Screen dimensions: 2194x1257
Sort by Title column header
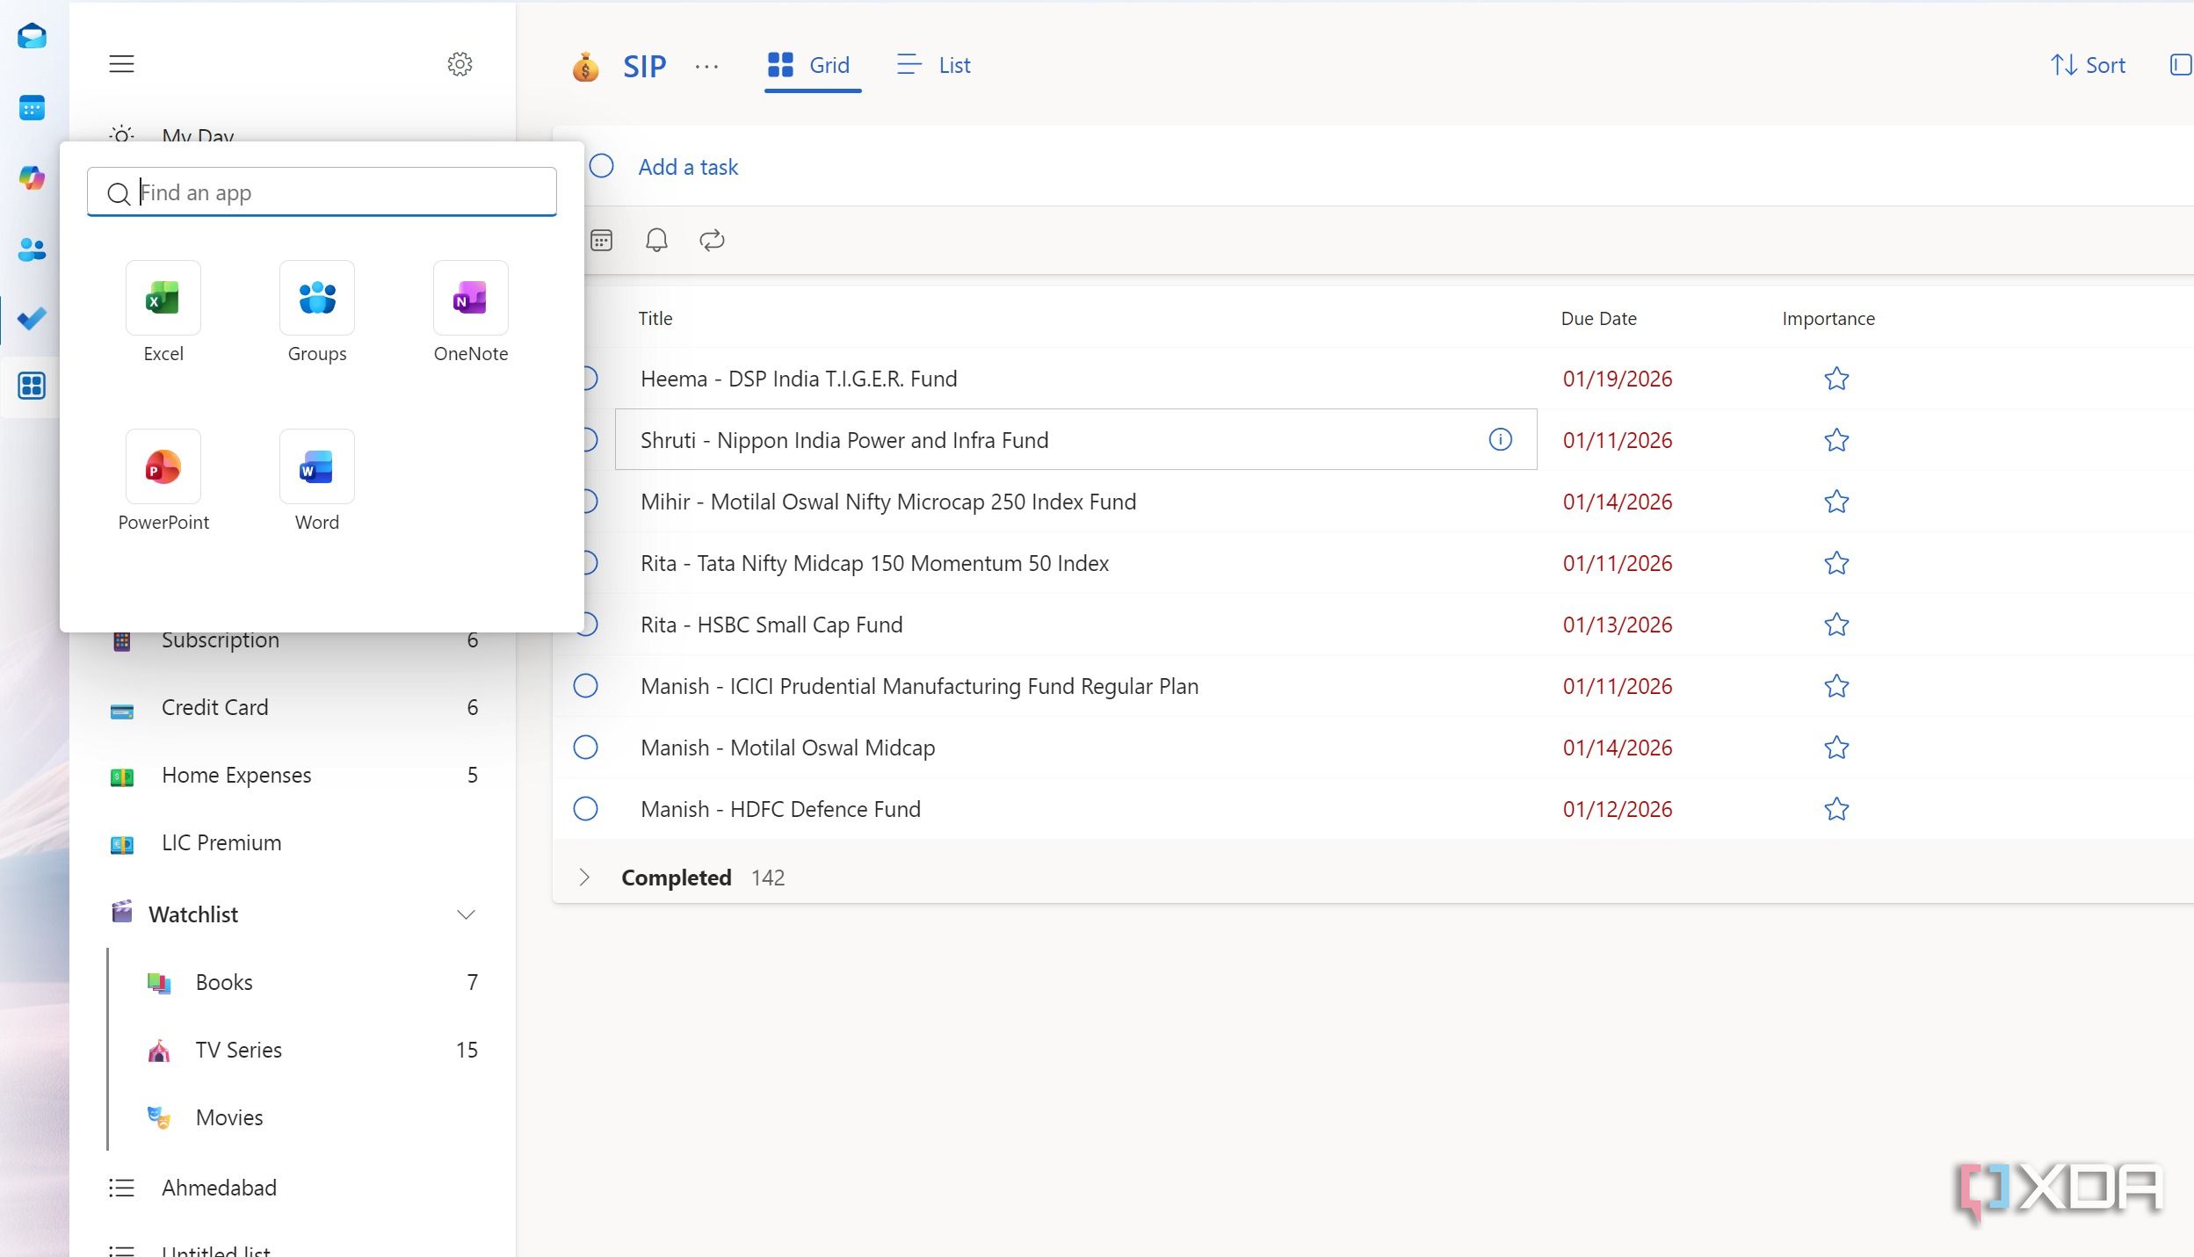[x=655, y=319]
